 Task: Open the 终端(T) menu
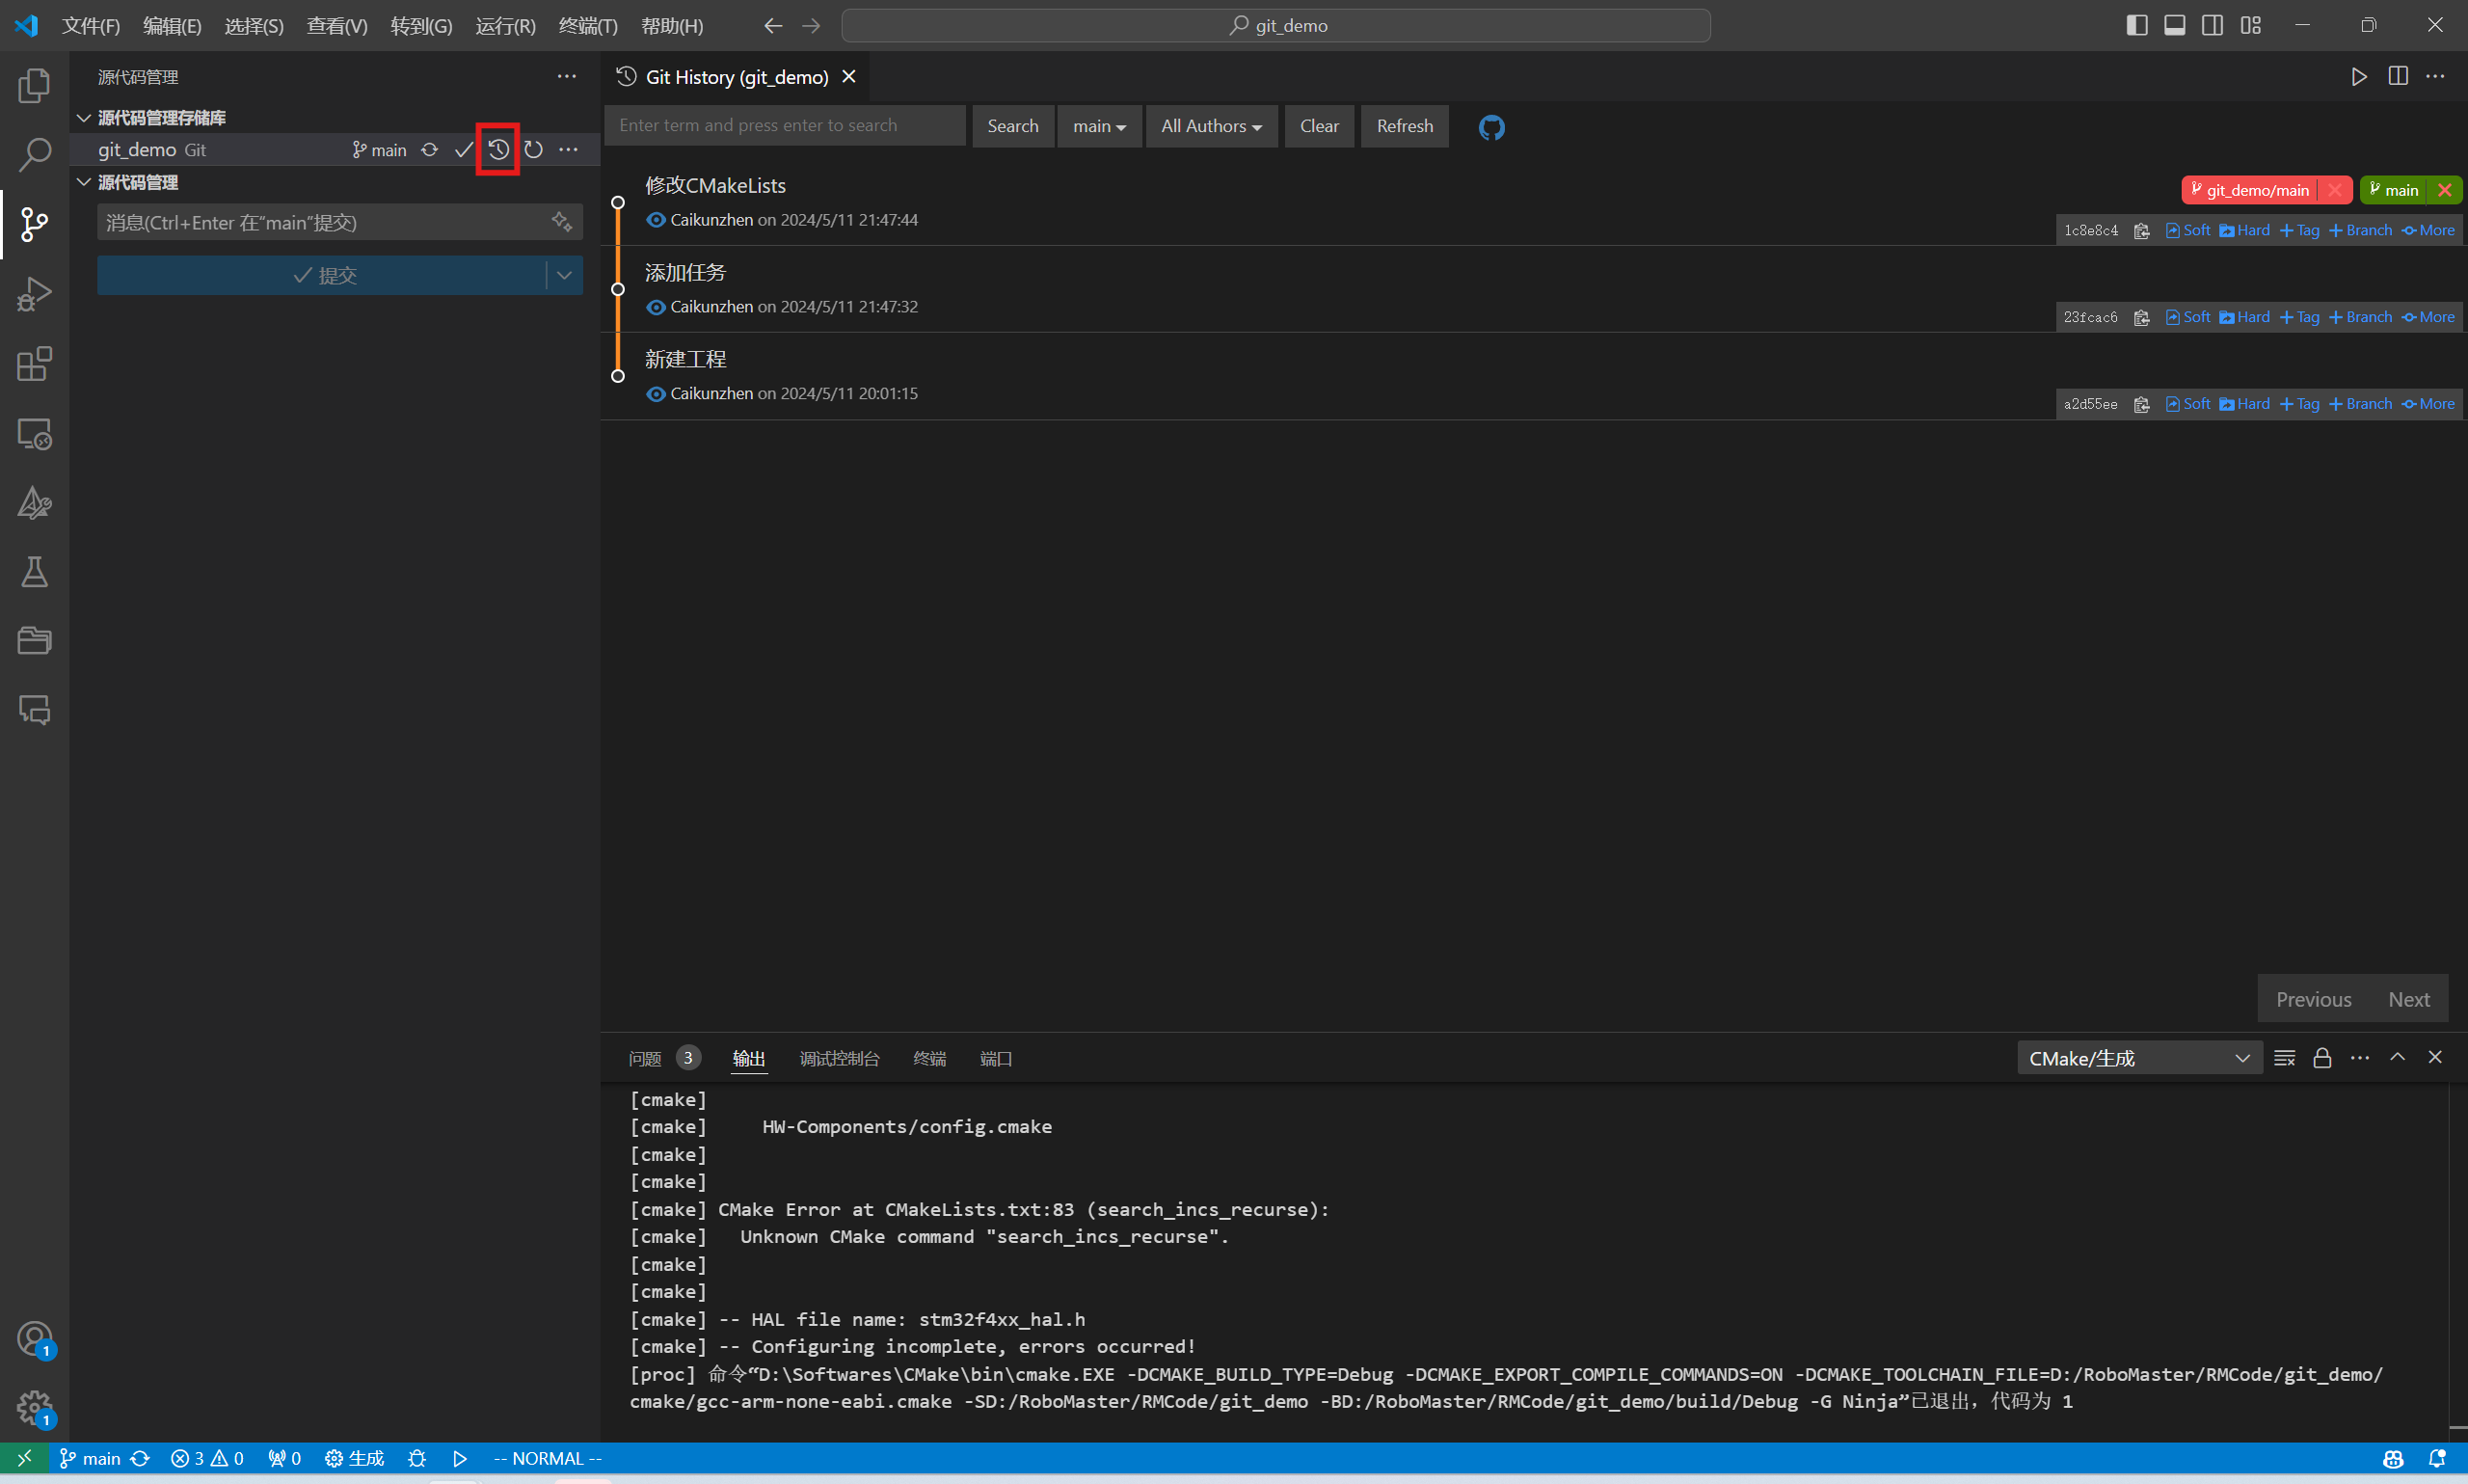click(x=587, y=25)
